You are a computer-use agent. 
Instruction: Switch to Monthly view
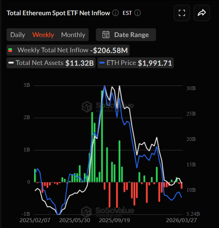(73, 35)
